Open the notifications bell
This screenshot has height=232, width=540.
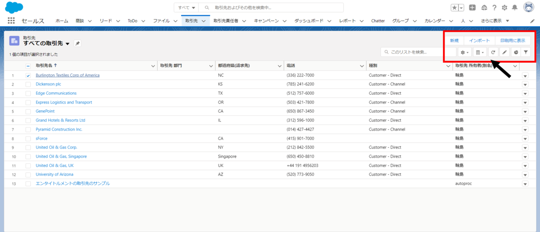[514, 8]
